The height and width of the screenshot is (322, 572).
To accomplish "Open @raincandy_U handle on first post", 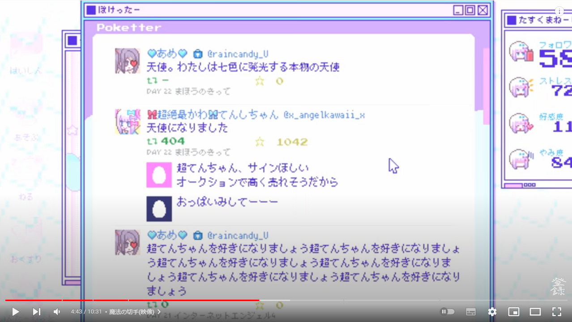I will pyautogui.click(x=238, y=55).
